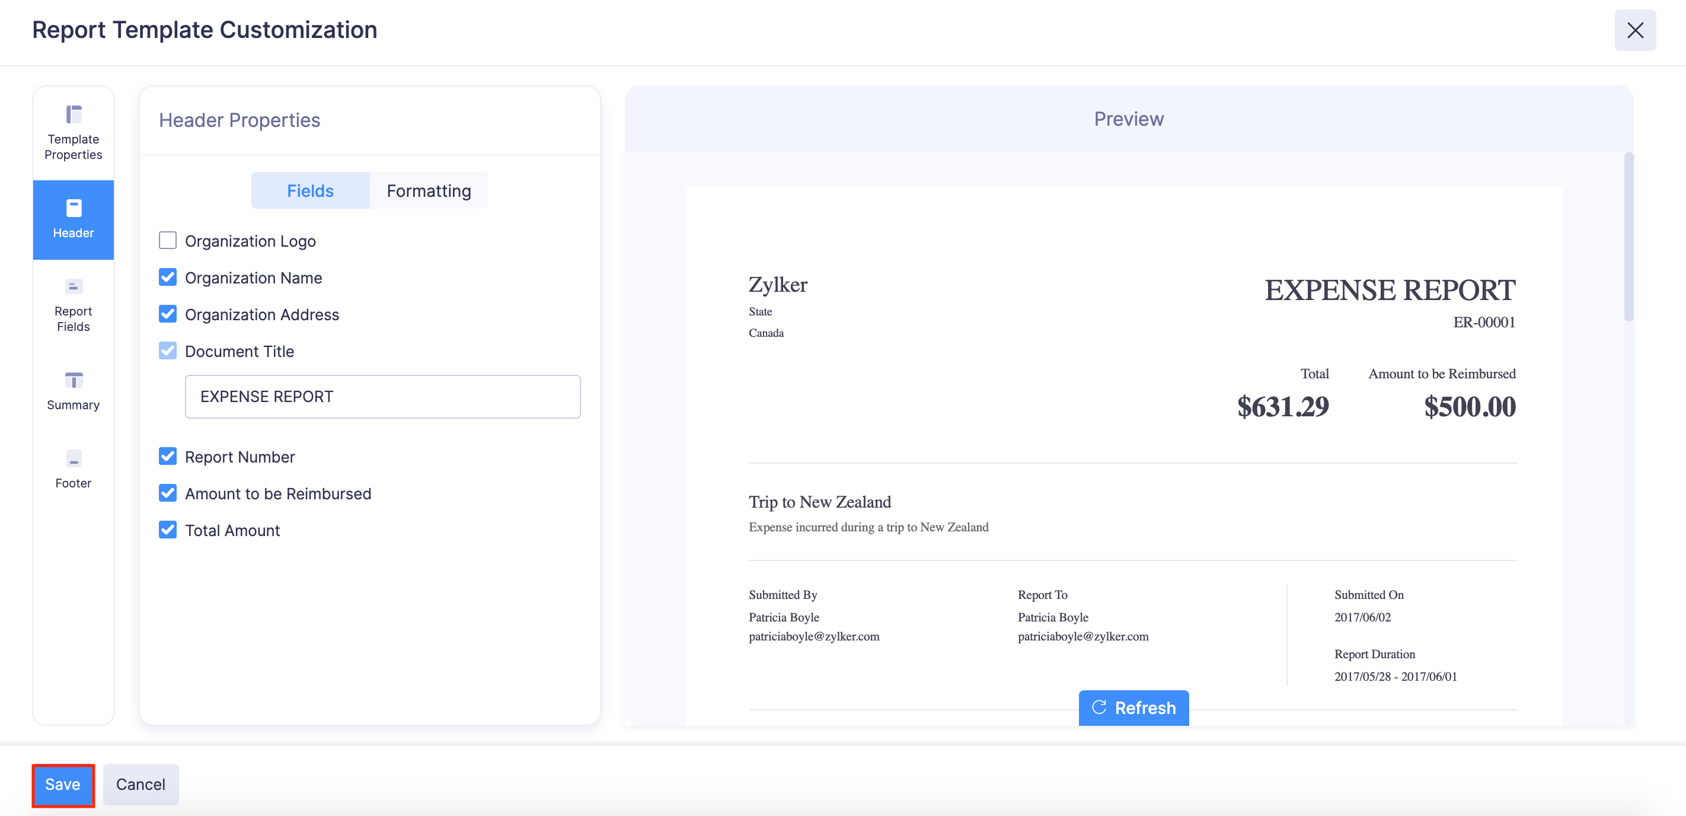Toggle the Organization Address checkbox
Screen dimensions: 1686x816
pos(168,314)
